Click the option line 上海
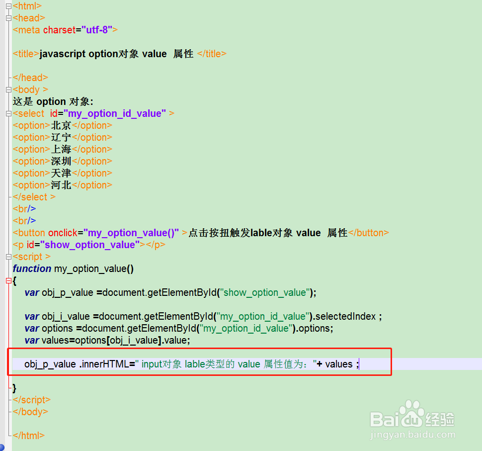Viewport: 482px width, 451px height. point(63,149)
